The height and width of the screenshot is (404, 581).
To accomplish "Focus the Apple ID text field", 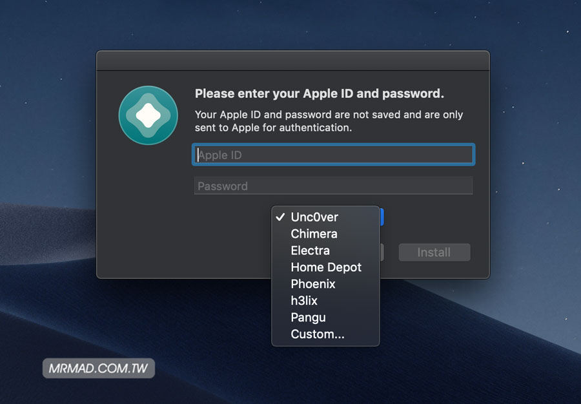I will [x=334, y=155].
